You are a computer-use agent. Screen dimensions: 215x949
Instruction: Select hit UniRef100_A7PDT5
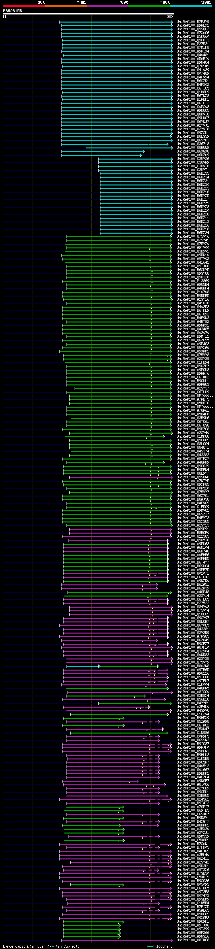tap(193, 400)
